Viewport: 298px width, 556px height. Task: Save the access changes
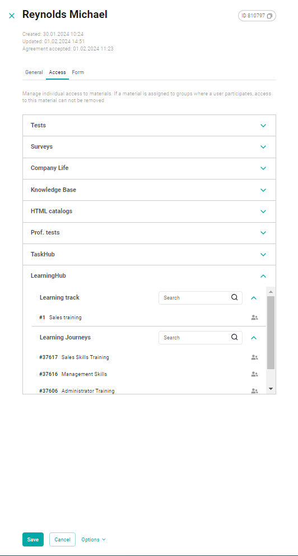click(33, 539)
